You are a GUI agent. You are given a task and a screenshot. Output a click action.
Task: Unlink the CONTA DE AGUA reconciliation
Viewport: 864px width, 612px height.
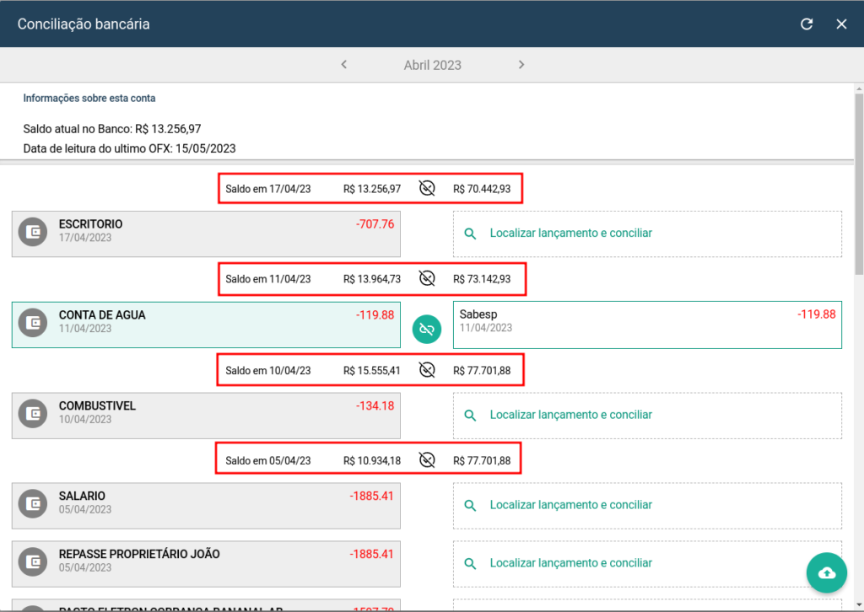426,329
